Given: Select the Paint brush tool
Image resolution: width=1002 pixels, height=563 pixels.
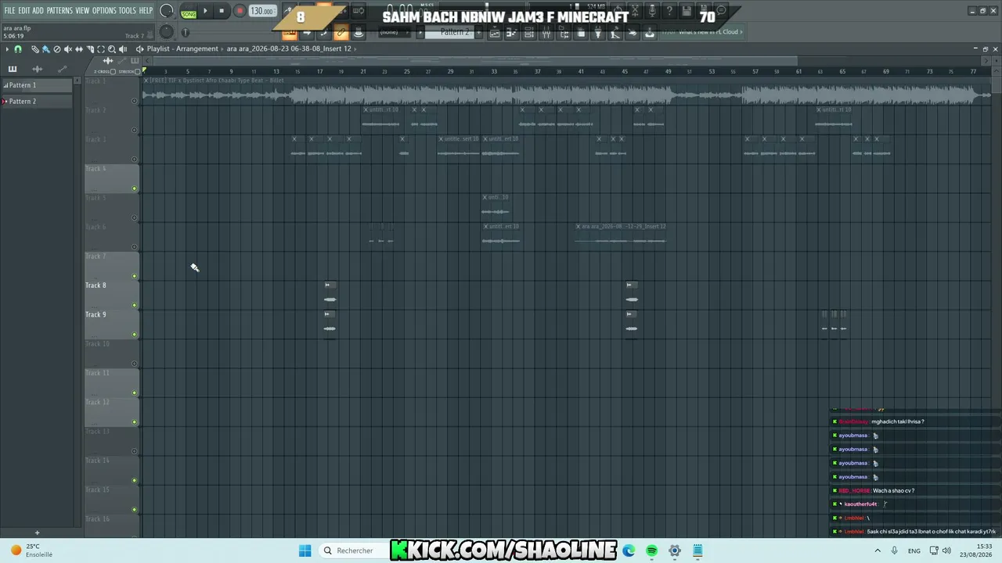Looking at the screenshot, I should [46, 48].
